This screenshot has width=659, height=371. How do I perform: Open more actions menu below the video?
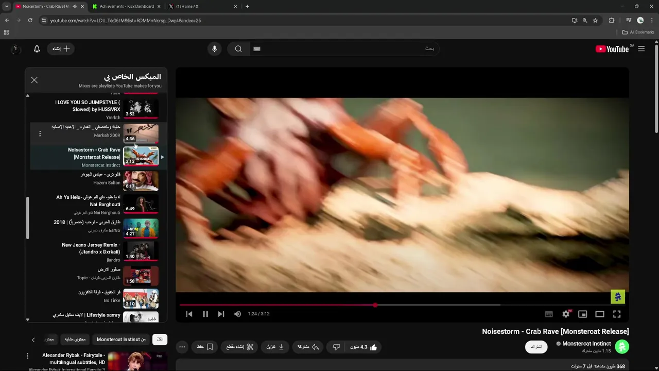(182, 347)
